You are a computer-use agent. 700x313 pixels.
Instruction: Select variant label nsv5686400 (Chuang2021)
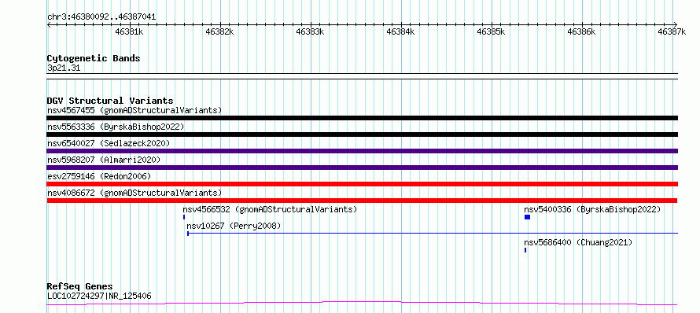click(578, 242)
